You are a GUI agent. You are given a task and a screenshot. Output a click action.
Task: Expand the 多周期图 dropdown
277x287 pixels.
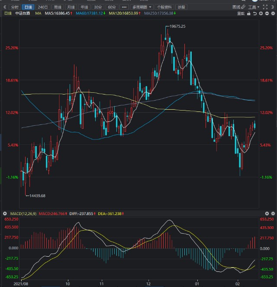pos(142,7)
